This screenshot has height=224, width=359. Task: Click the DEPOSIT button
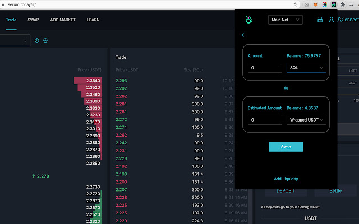(286, 190)
